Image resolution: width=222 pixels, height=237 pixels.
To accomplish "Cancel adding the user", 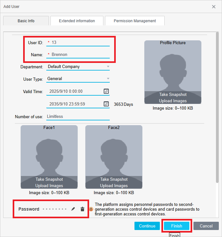I will [206, 226].
